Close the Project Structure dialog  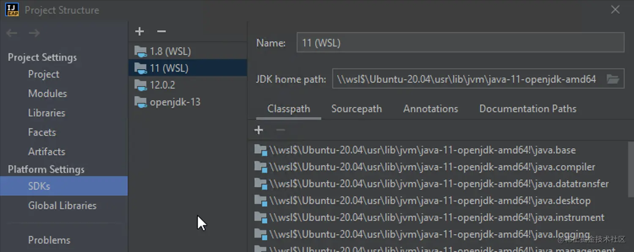click(x=615, y=10)
